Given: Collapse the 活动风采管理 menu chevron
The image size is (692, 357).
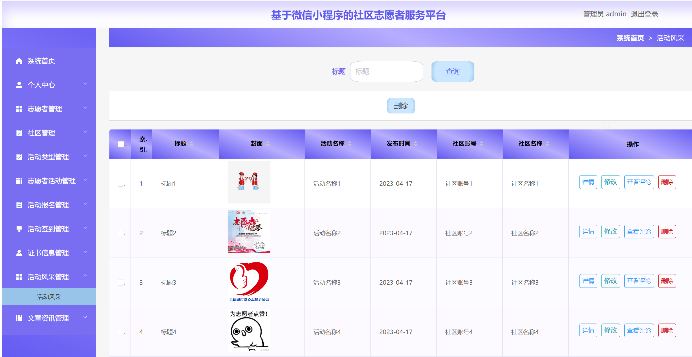Looking at the screenshot, I should click(85, 276).
